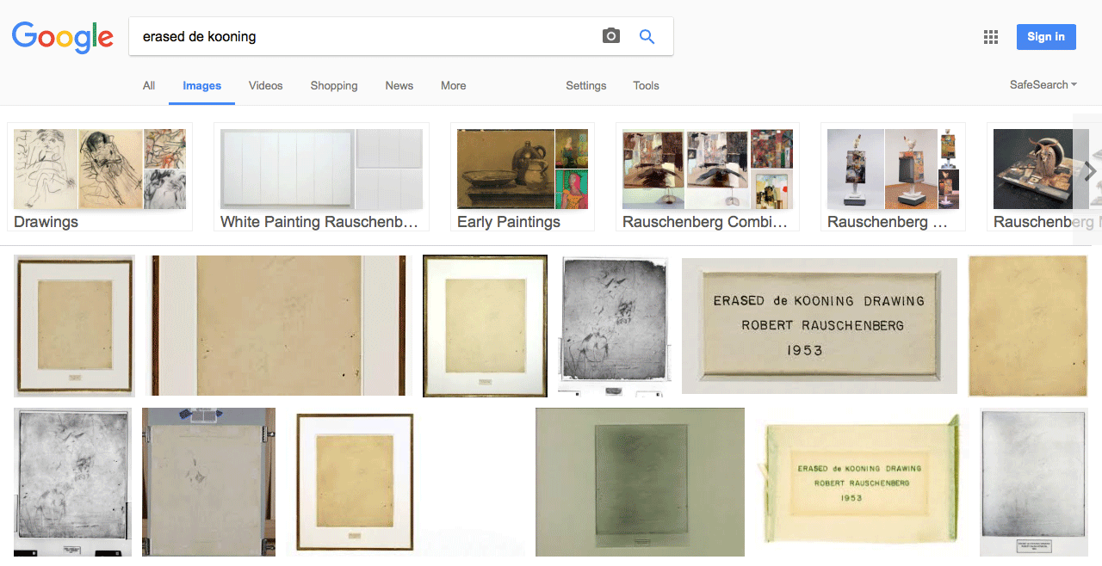
Task: Open the first gold-framed drawing result
Action: [74, 325]
